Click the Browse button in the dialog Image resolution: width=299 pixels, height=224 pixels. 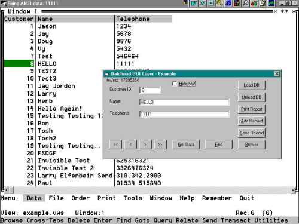[x=252, y=145]
